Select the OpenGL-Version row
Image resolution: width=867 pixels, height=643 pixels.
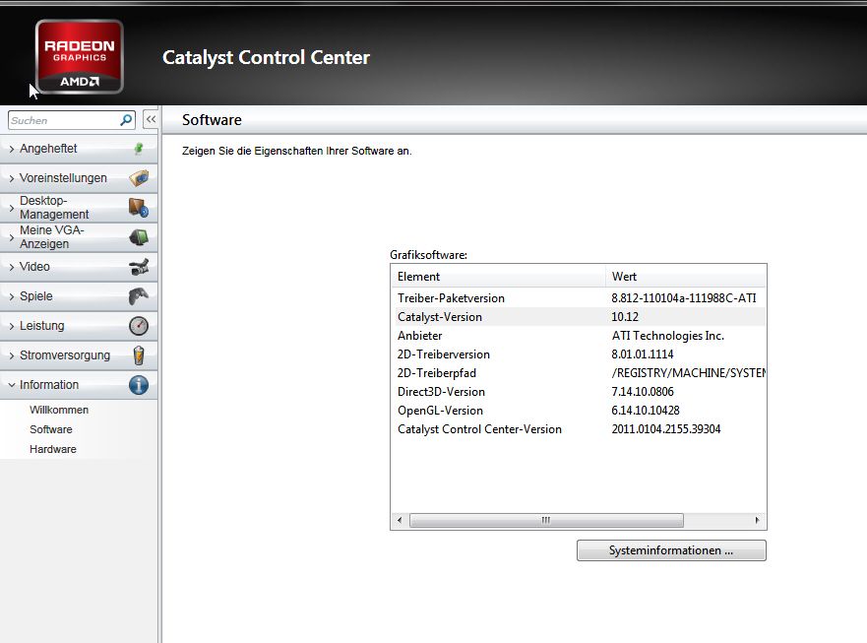click(579, 411)
